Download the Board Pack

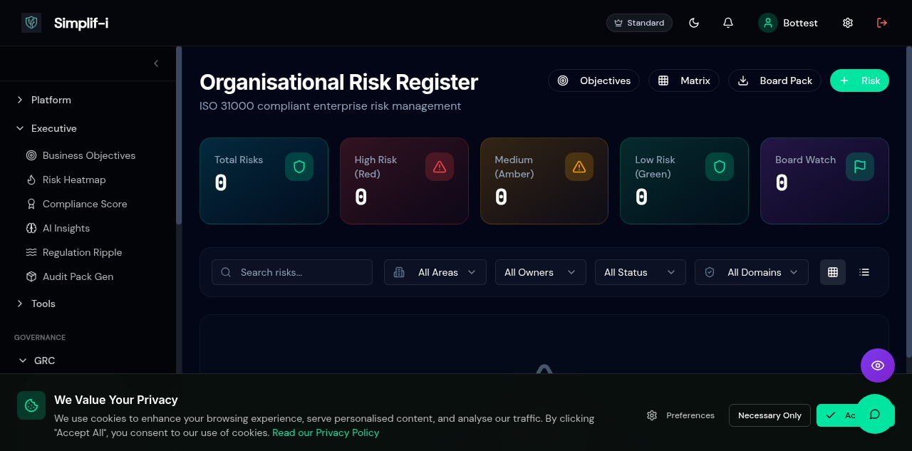774,81
